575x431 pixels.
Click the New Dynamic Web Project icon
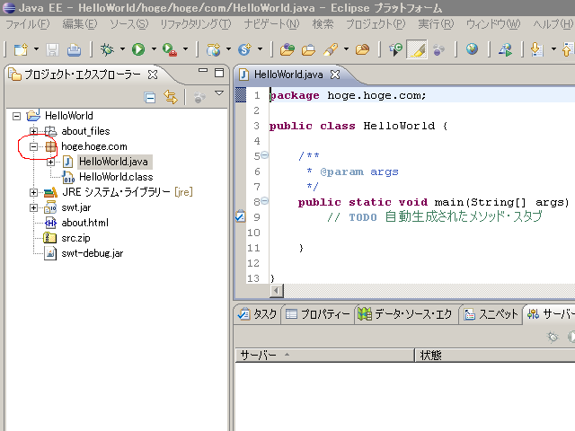(x=214, y=49)
